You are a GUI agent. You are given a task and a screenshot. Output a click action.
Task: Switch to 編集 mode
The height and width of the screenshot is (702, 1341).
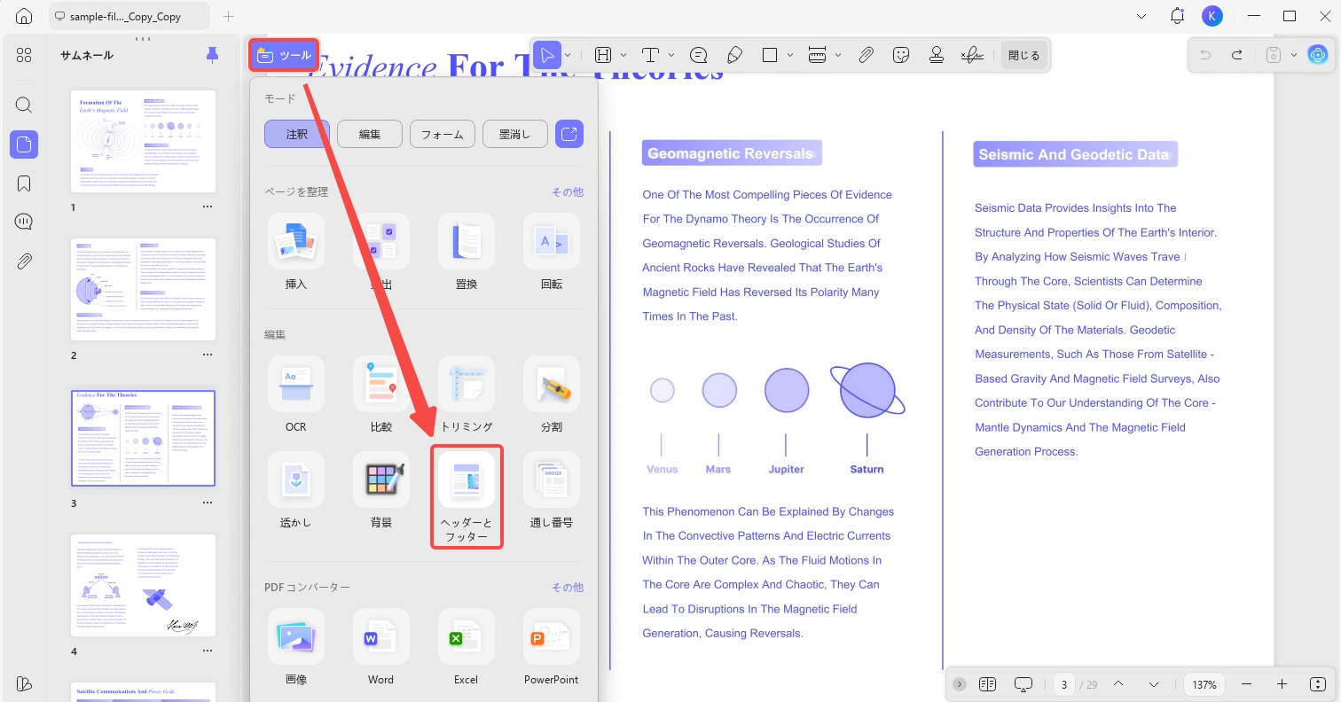point(370,134)
